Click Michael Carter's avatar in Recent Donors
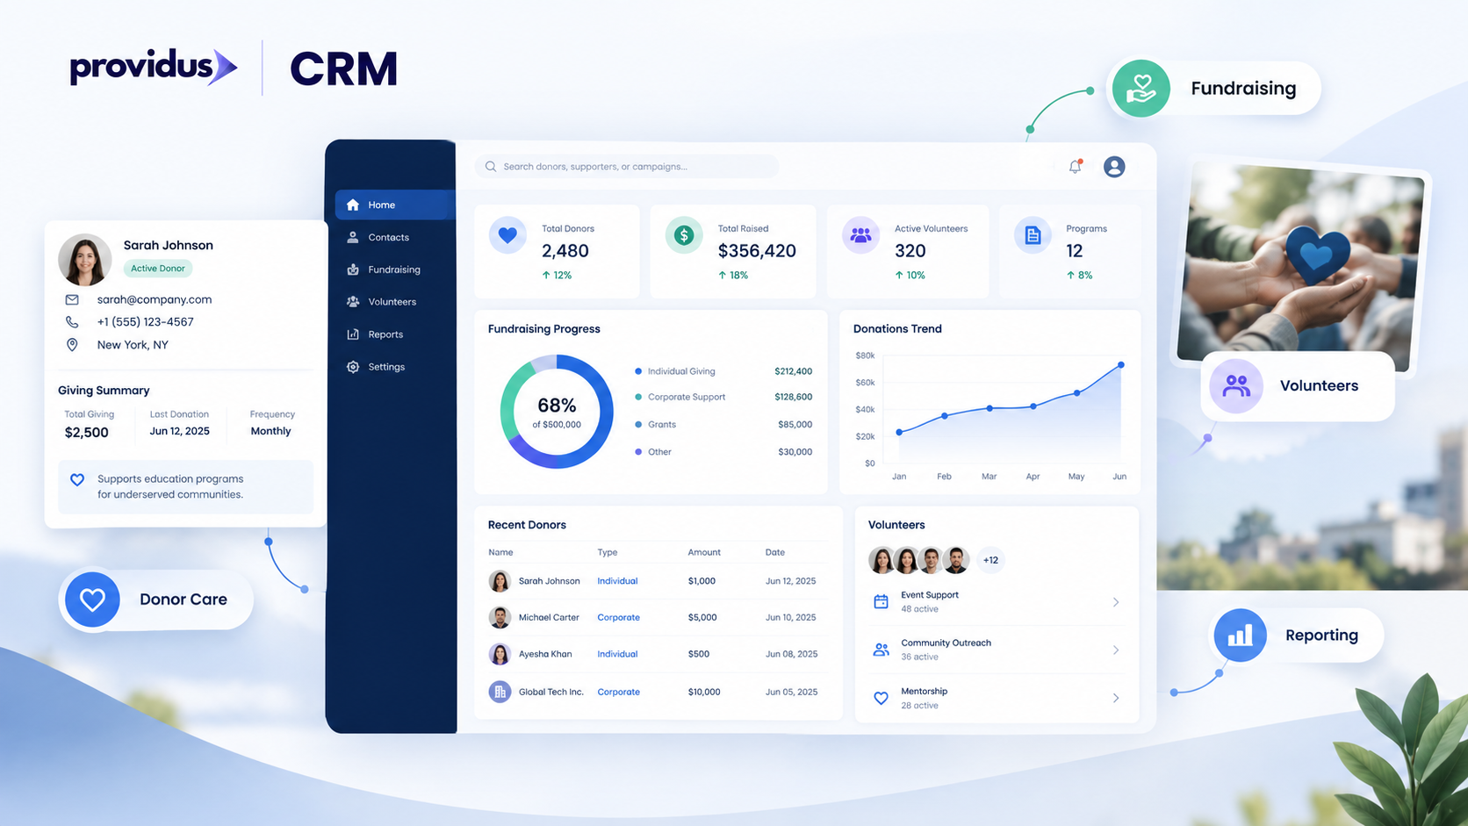Screen dimensions: 1468x826 [x=500, y=617]
